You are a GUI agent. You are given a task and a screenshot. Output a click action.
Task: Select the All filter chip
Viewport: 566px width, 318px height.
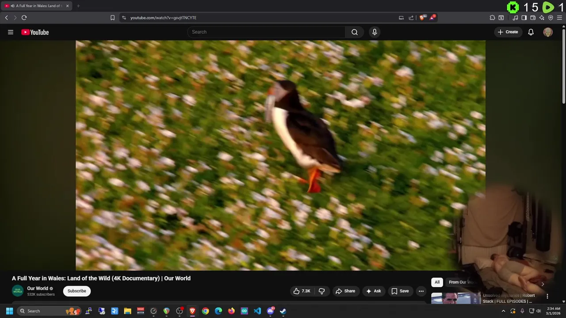point(437,282)
